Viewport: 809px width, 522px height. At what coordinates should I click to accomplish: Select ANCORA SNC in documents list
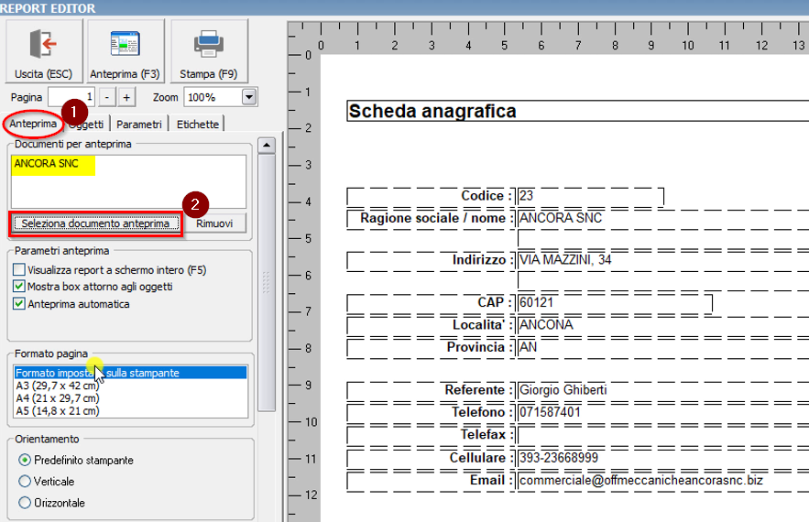pos(47,165)
